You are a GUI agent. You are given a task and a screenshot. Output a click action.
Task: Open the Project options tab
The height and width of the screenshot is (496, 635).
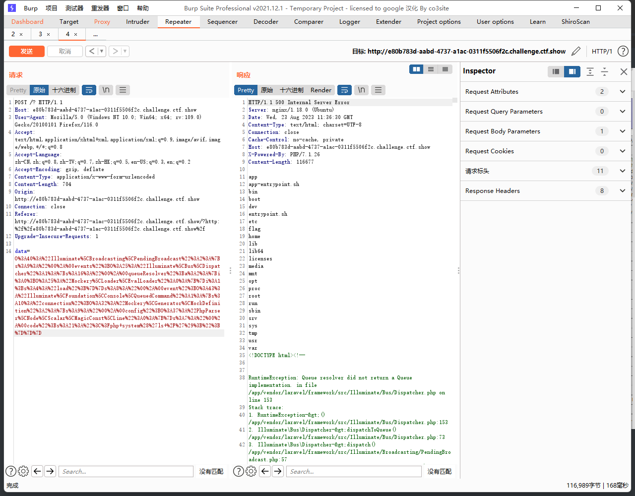pyautogui.click(x=439, y=22)
